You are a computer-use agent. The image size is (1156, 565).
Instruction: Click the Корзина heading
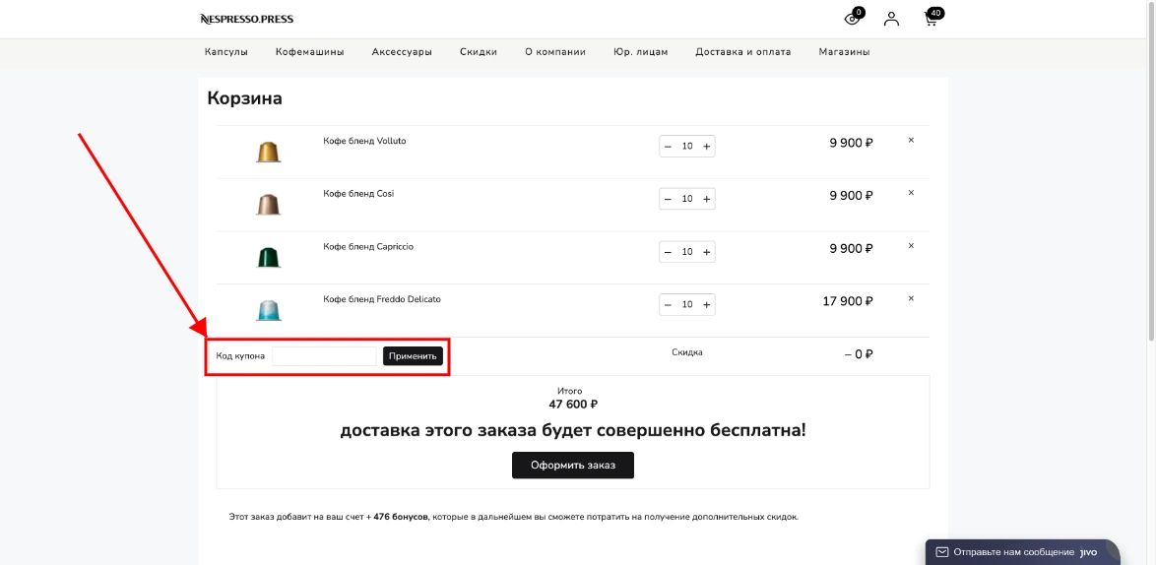tap(245, 98)
